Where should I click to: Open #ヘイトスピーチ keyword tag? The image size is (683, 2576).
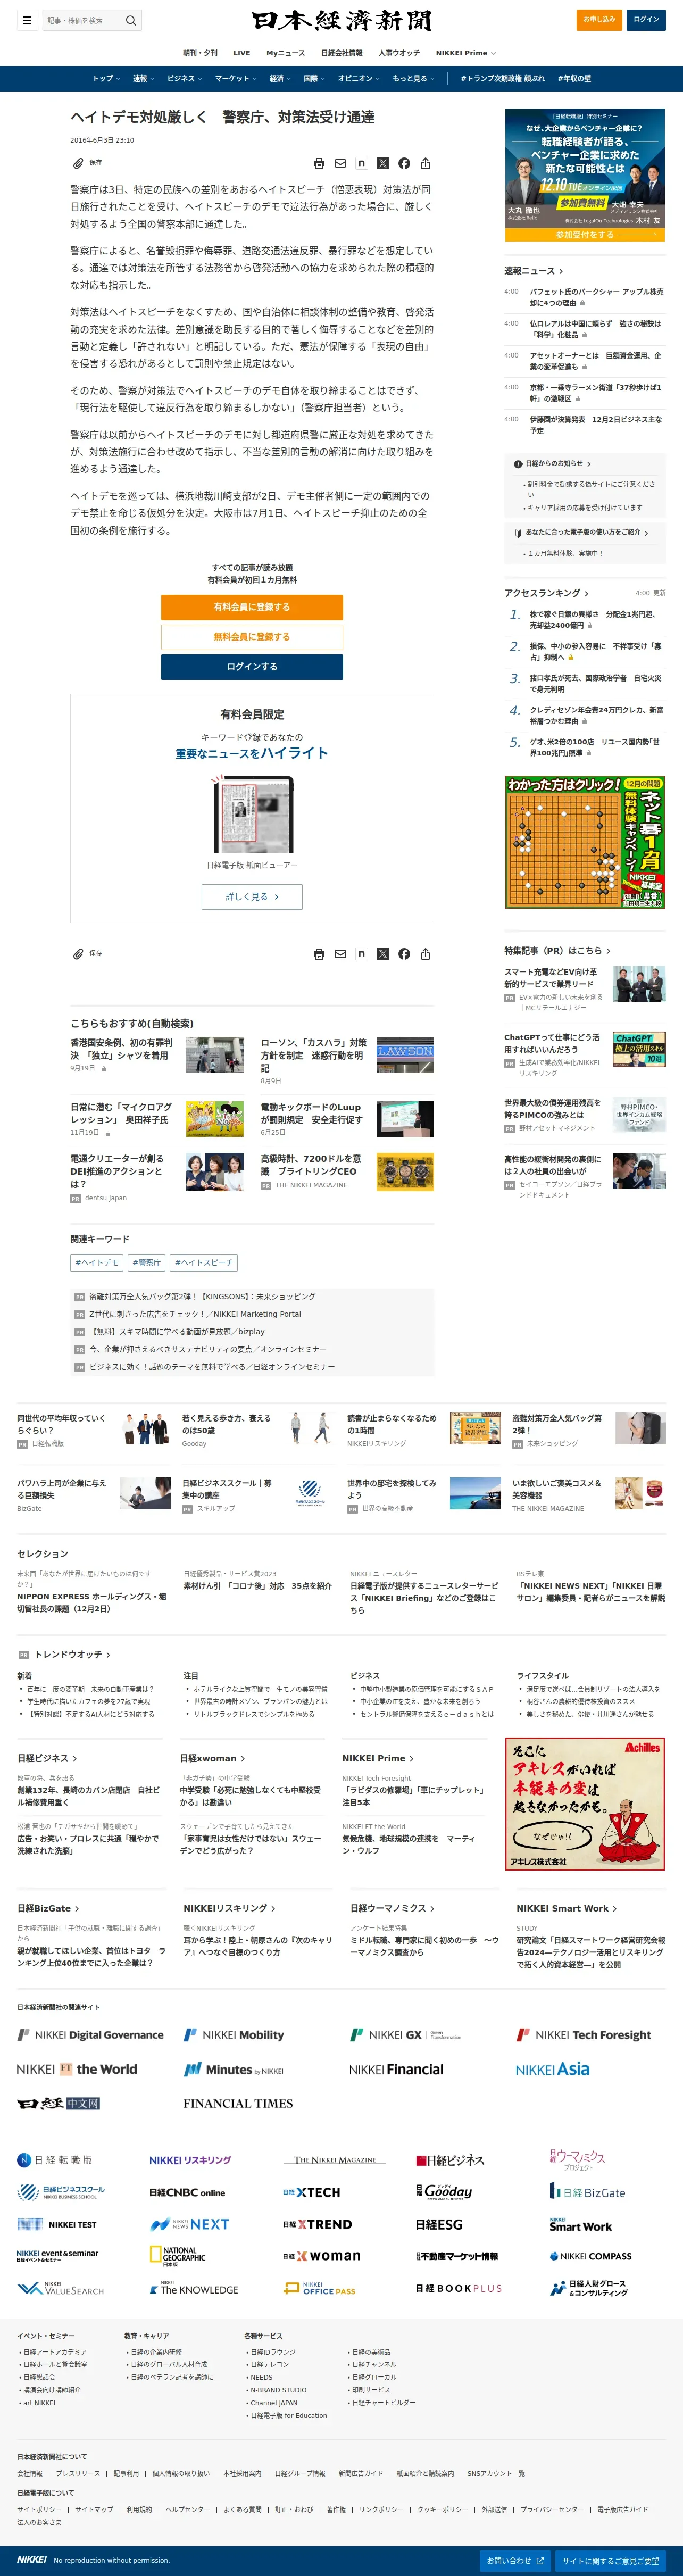(204, 1263)
